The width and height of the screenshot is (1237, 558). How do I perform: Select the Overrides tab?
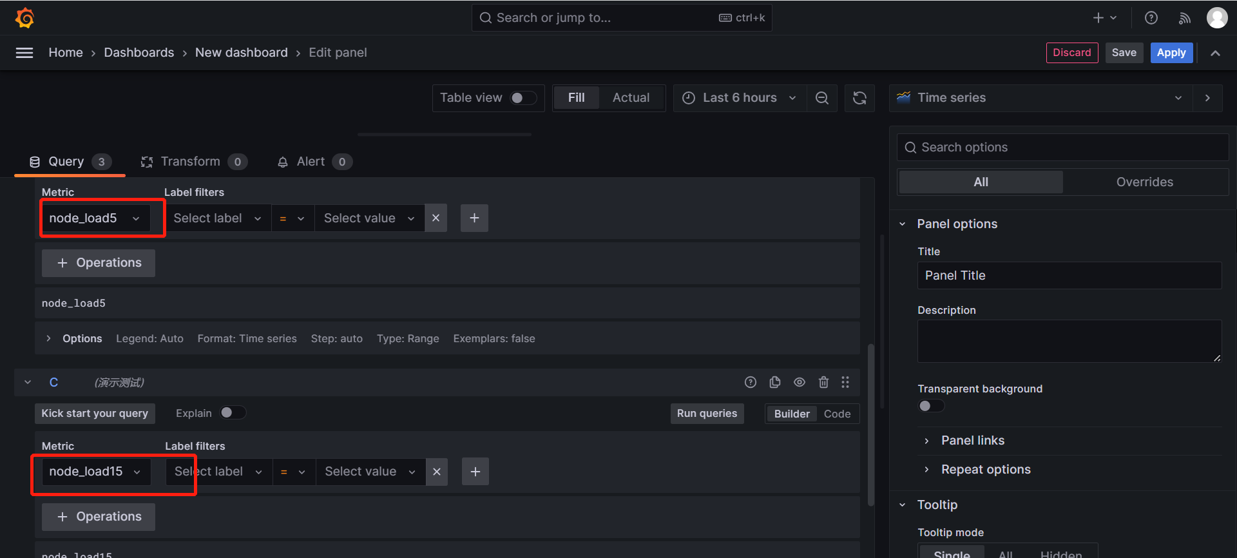coord(1144,182)
